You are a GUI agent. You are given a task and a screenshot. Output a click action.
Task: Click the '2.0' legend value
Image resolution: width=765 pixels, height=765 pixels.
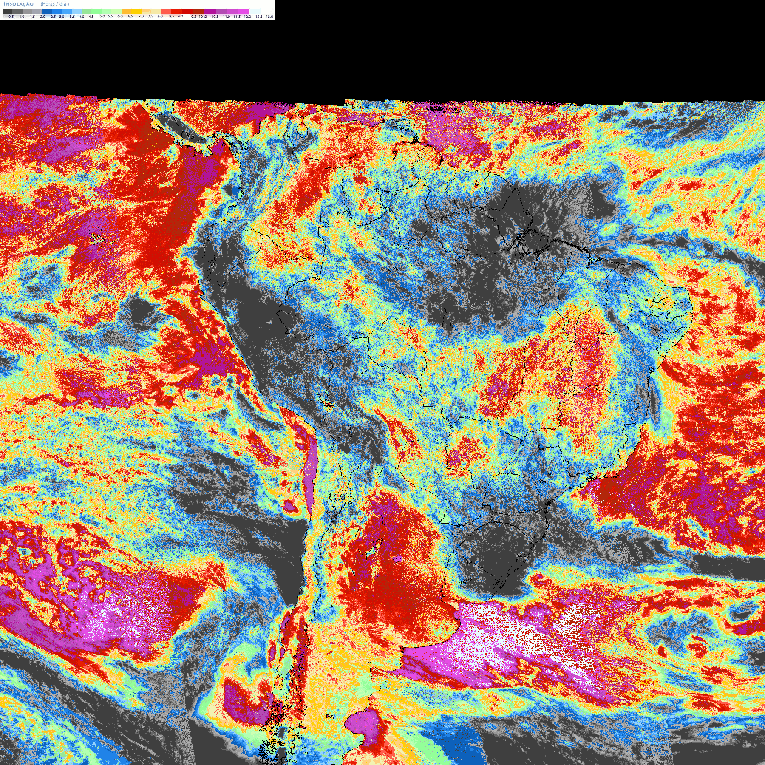(x=42, y=17)
